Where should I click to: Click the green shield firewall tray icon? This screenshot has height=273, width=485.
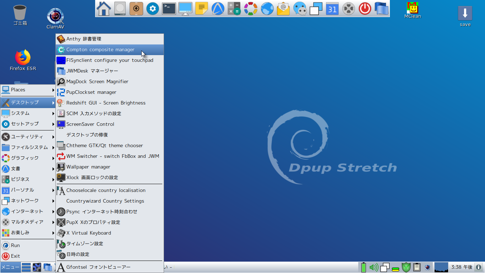[x=406, y=267]
